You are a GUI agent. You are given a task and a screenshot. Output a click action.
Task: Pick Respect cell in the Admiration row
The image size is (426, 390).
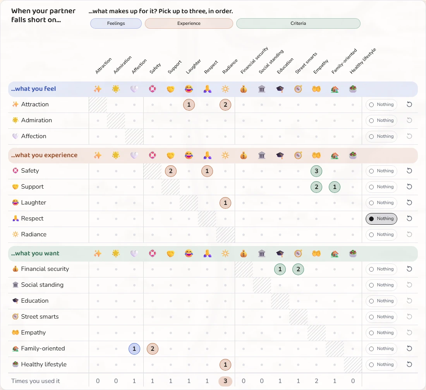[x=207, y=121]
